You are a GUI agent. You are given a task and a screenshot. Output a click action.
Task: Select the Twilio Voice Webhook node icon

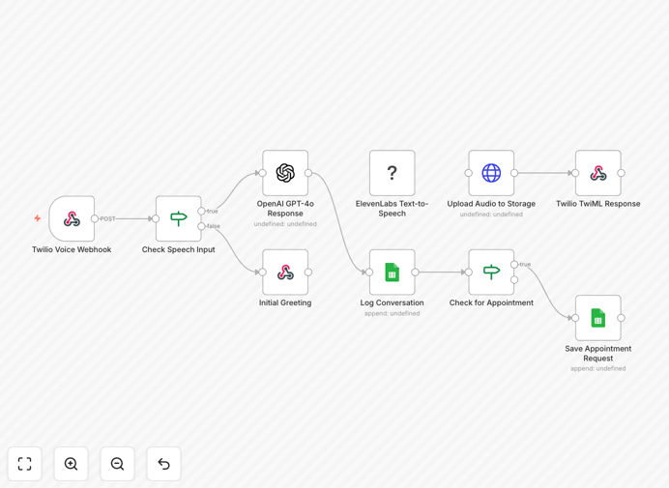[72, 218]
